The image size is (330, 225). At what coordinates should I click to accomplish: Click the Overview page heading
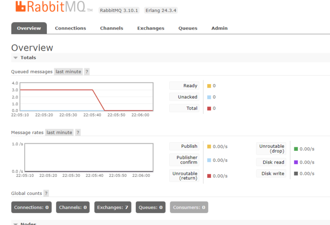[32, 48]
